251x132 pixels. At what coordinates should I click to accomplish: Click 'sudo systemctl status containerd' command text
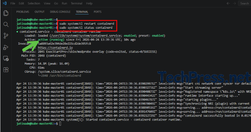(x=86, y=28)
